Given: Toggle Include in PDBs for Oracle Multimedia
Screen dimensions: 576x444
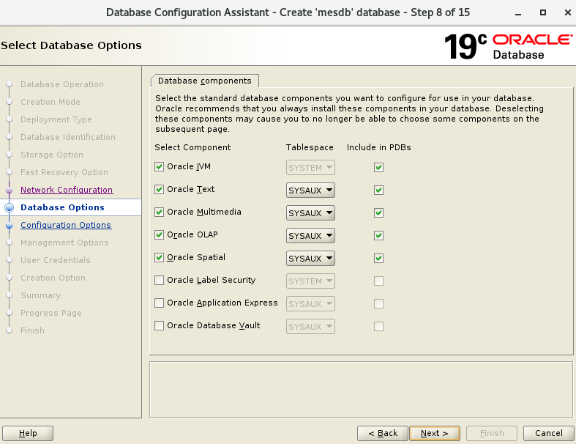Looking at the screenshot, I should [378, 212].
